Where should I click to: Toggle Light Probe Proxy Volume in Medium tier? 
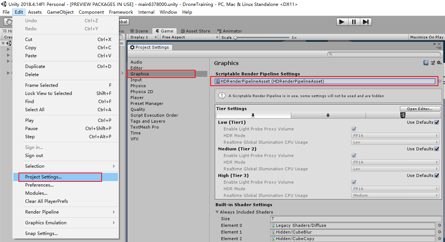pos(354,156)
